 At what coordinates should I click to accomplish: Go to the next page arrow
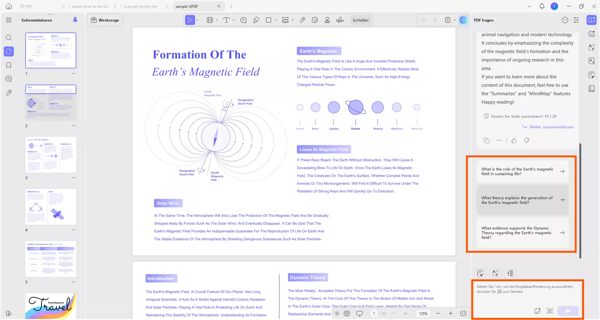click(406, 313)
